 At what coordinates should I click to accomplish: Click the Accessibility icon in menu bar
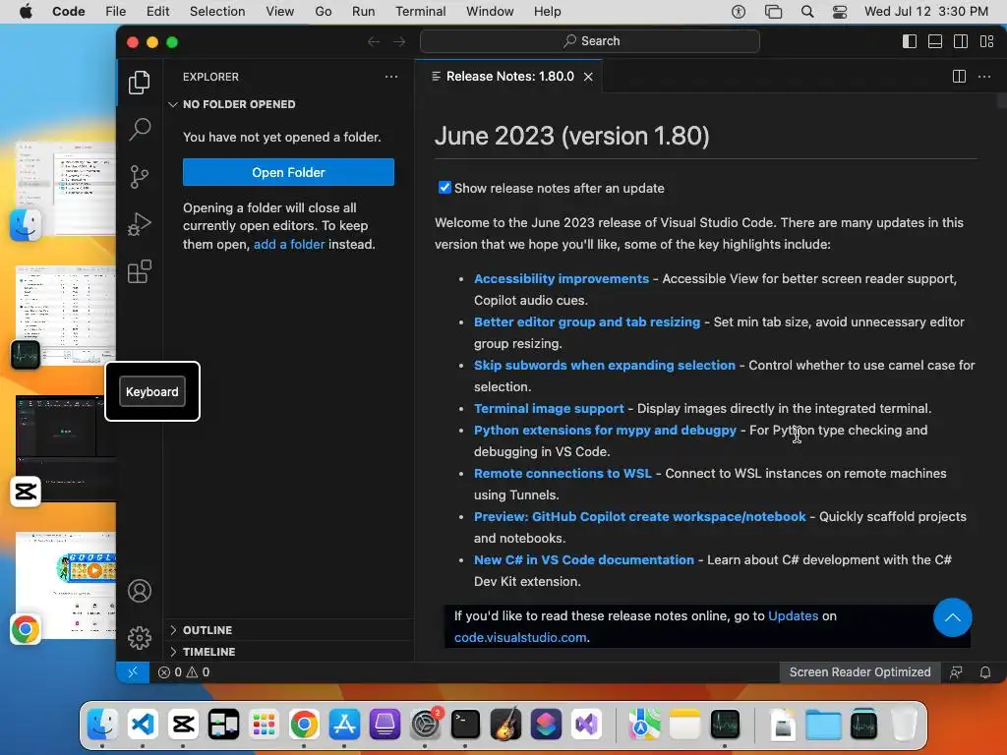click(x=739, y=12)
